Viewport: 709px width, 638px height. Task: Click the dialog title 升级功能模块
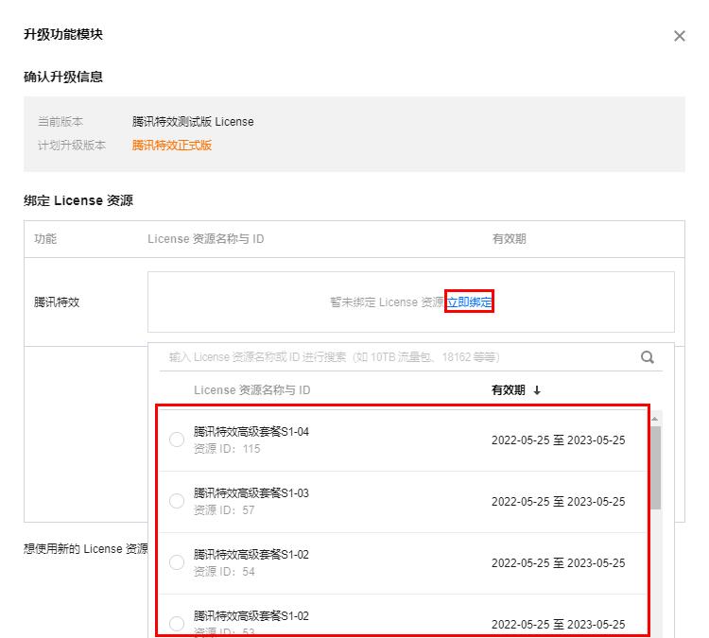62,34
